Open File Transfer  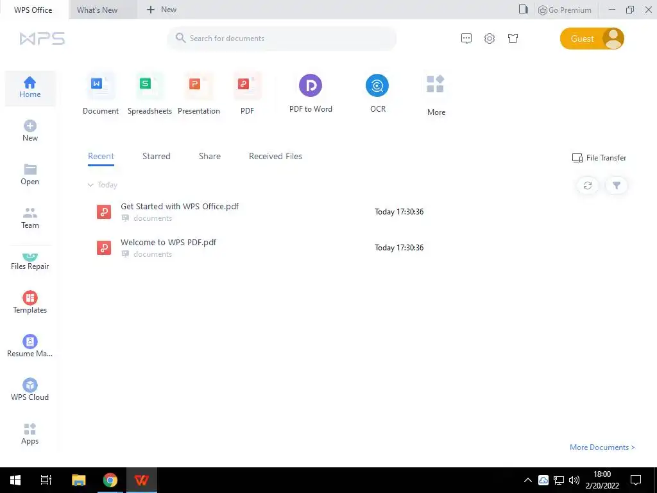coord(599,158)
